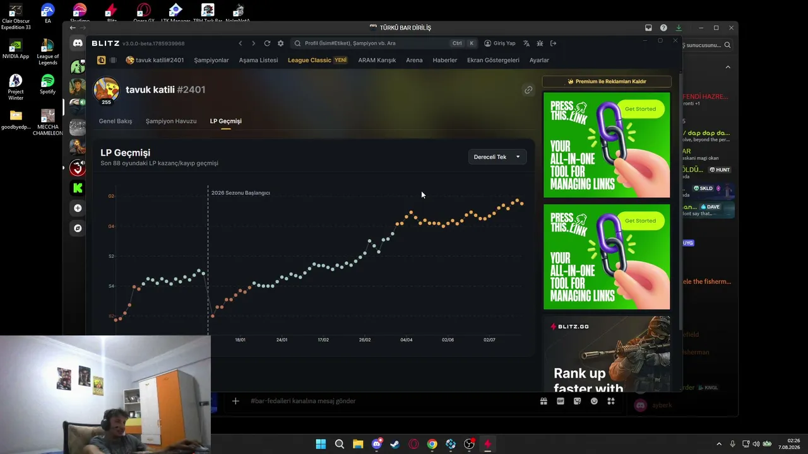Viewport: 808px width, 454px height.
Task: Expand the Dereceli Tek queue dropdown
Action: 497,157
